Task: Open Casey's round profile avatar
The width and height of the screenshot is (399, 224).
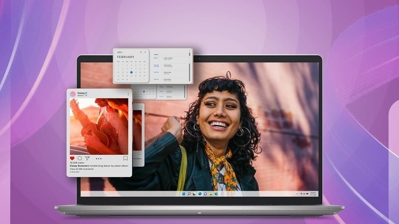Action: click(73, 94)
